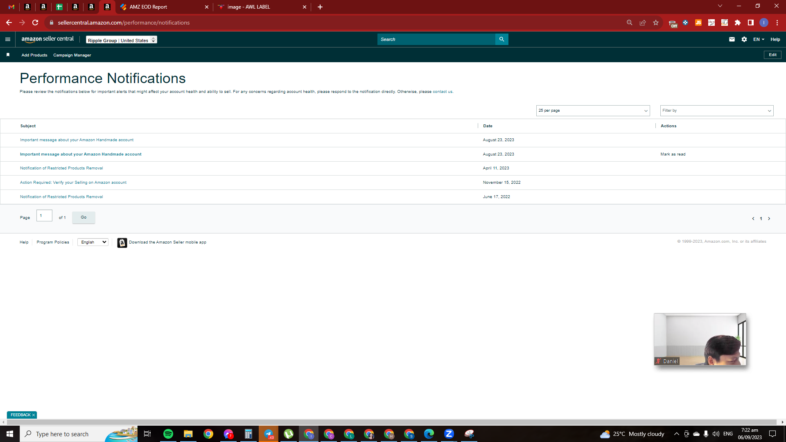The image size is (786, 442).
Task: Open Zoom from the taskbar
Action: pyautogui.click(x=449, y=434)
